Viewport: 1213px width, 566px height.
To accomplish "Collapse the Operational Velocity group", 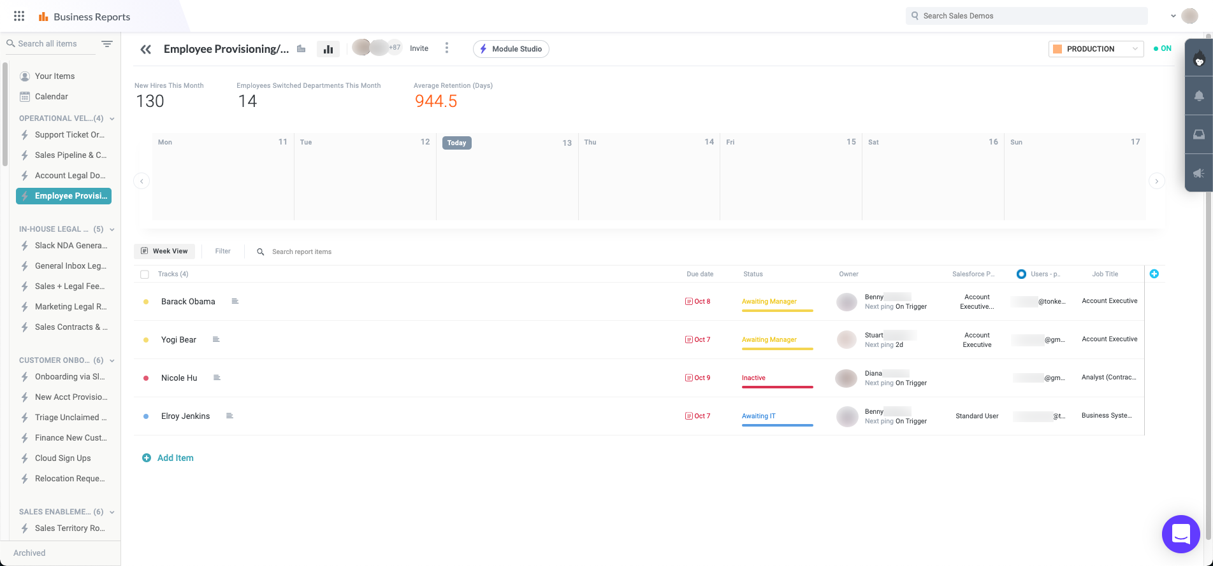I will pos(112,118).
